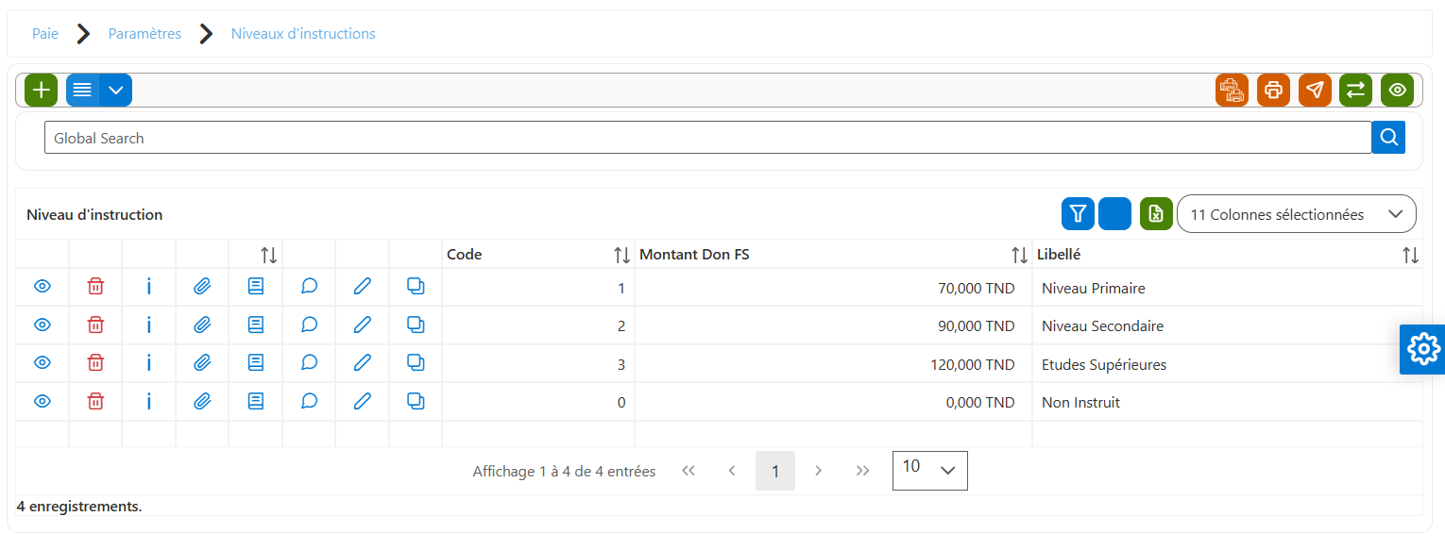Open comments for Non Instruit row

coord(309,401)
